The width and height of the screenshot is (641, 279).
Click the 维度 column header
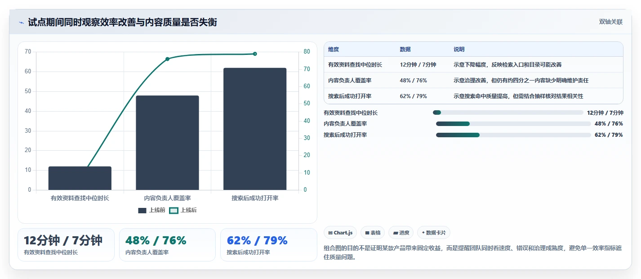(334, 49)
